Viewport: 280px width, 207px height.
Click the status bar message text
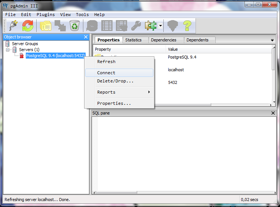tap(37, 200)
